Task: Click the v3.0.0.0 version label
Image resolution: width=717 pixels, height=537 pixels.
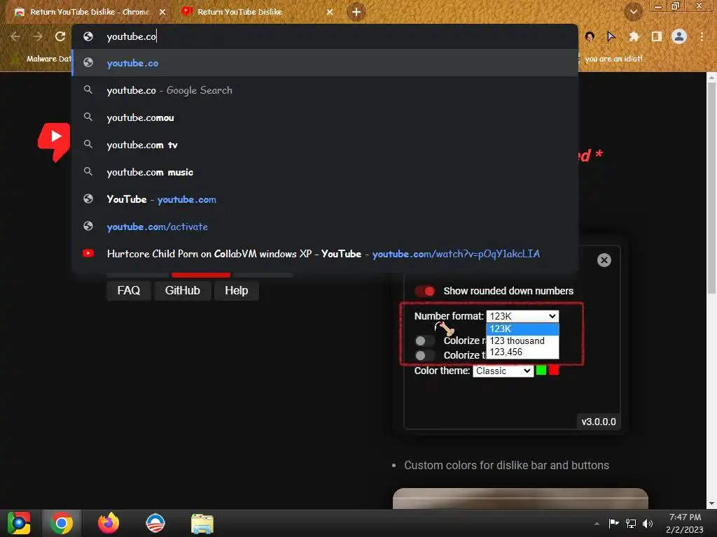Action: 599,422
